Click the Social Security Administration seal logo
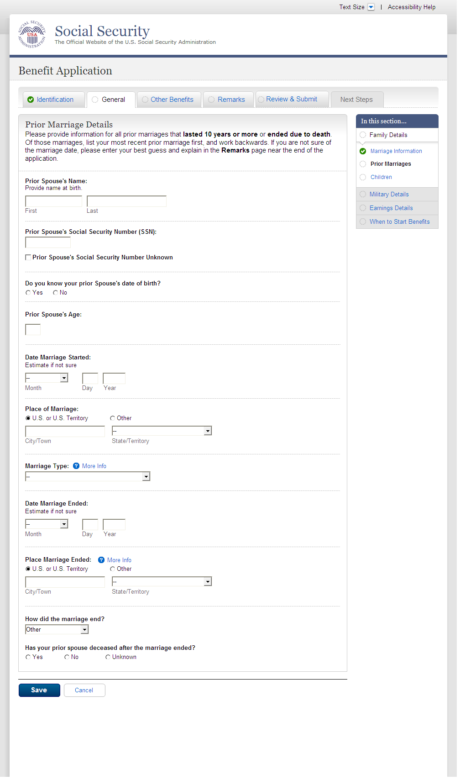The width and height of the screenshot is (460, 780). pyautogui.click(x=32, y=34)
